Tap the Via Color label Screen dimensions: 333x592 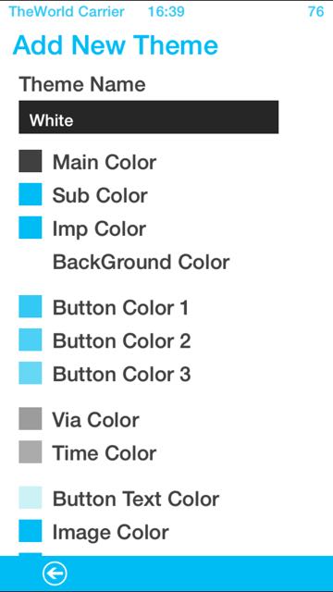point(96,420)
